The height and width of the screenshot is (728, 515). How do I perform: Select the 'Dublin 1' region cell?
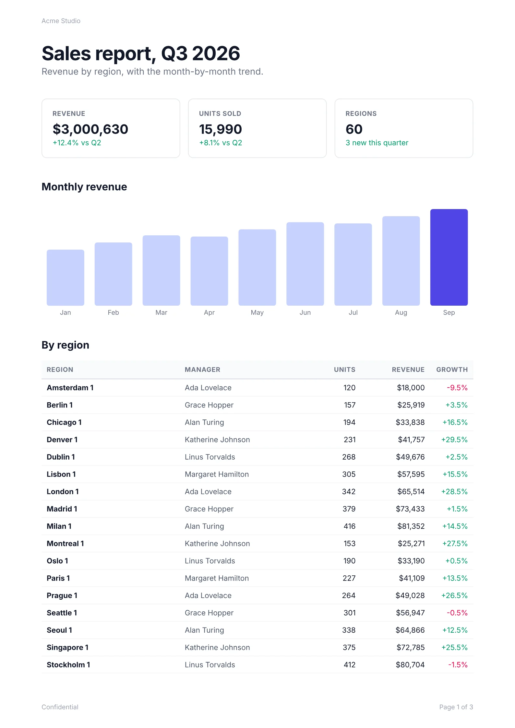(61, 457)
